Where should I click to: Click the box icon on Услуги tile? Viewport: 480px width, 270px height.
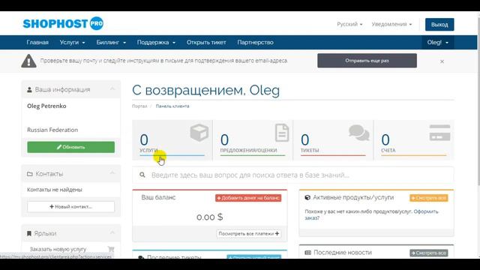pos(199,133)
